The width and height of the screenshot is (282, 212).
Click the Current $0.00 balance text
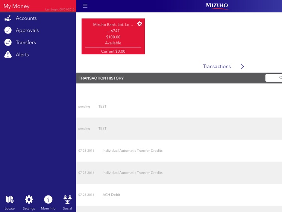[x=113, y=51]
